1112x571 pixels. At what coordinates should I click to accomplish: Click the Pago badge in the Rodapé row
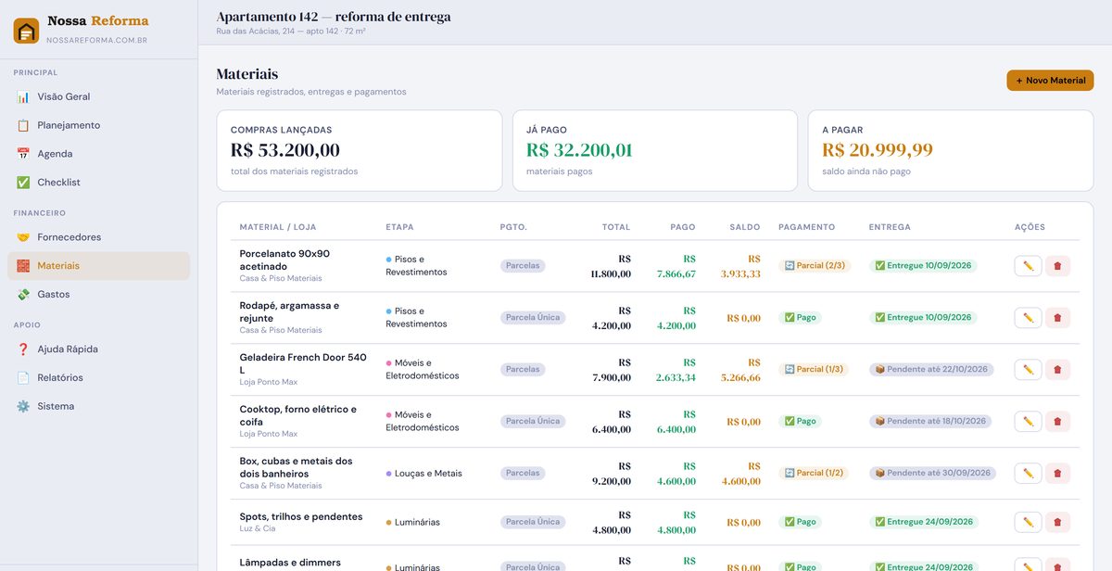(800, 318)
